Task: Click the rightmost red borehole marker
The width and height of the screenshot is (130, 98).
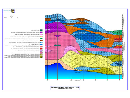Action: 119,79
